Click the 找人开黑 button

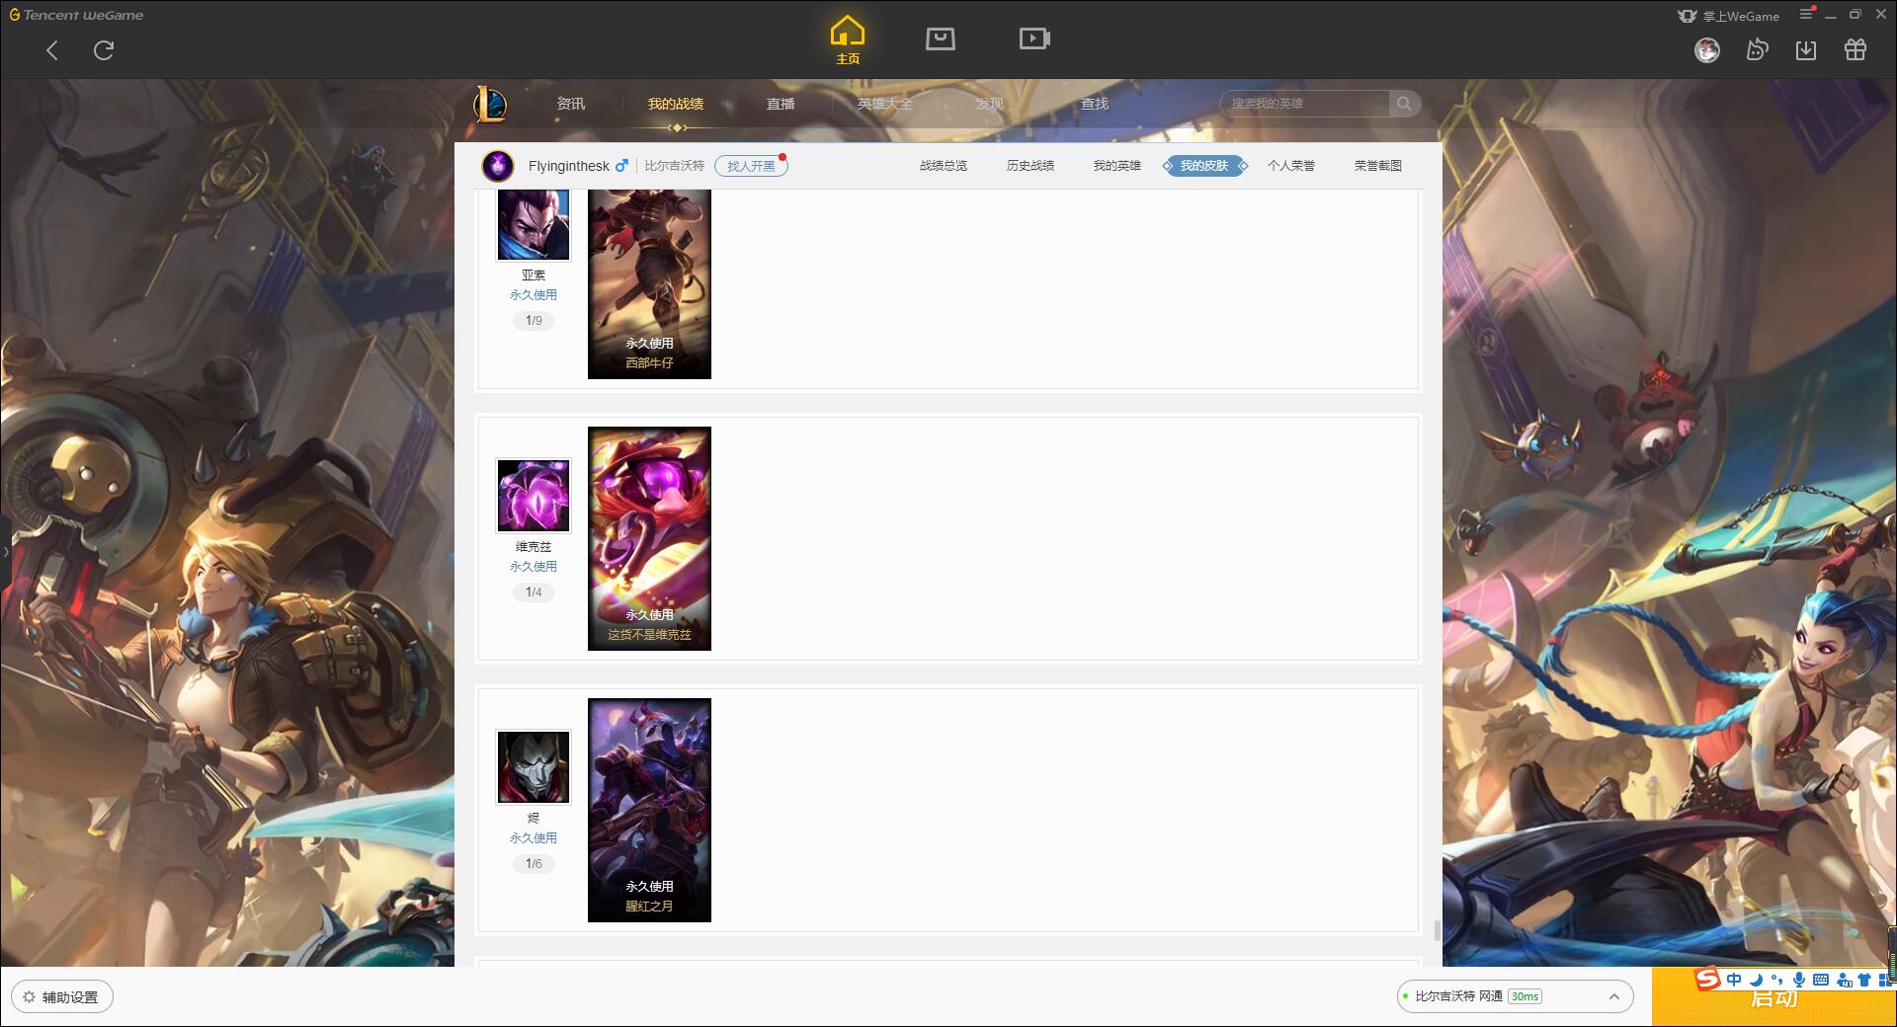751,166
